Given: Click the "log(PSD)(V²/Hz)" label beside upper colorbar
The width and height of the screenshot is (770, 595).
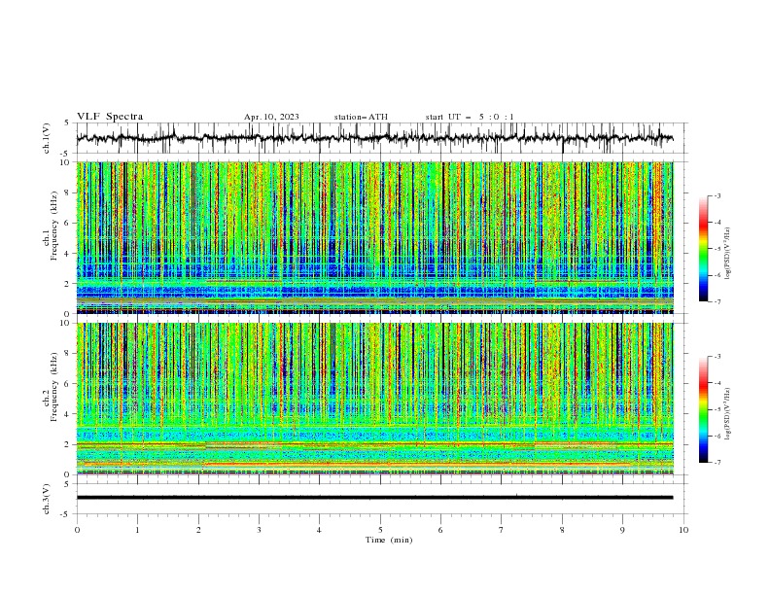Looking at the screenshot, I should pos(727,254).
